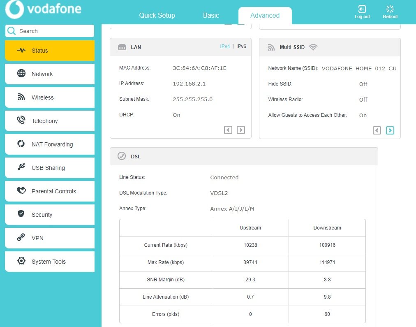The width and height of the screenshot is (416, 327).
Task: Click the Downstream column header
Action: (x=327, y=228)
